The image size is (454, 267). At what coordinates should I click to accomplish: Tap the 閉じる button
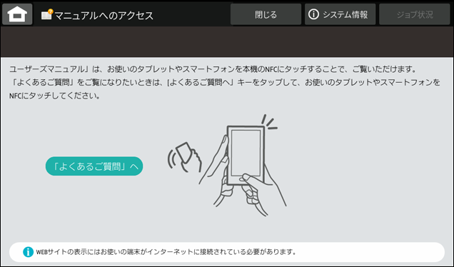pos(266,14)
